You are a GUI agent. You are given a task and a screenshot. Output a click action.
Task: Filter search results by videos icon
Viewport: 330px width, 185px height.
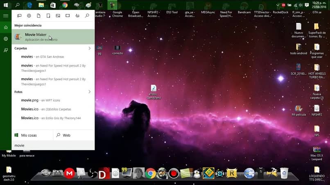pos(68,16)
